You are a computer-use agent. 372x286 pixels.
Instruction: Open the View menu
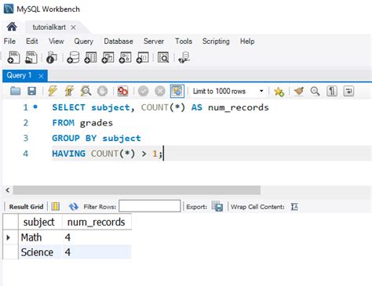[57, 42]
